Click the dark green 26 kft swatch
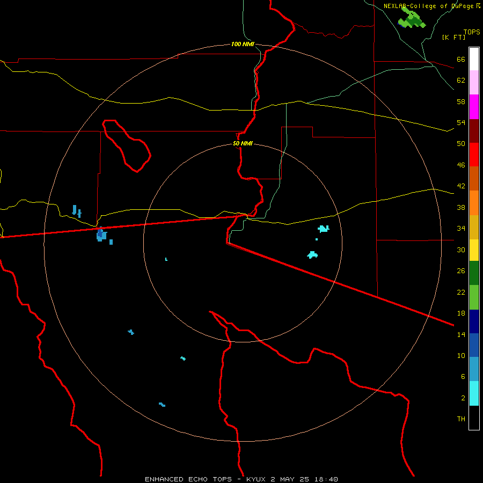Viewport: 483px width, 483px height. (x=474, y=273)
